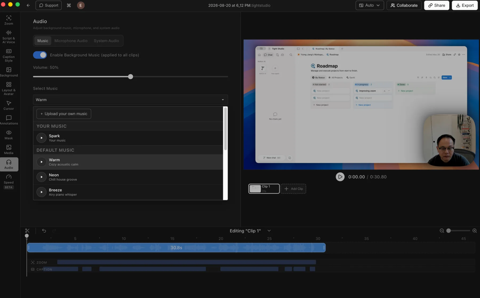Viewport: 480px width, 298px height.
Task: Open the Annotations panel
Action: 9,120
